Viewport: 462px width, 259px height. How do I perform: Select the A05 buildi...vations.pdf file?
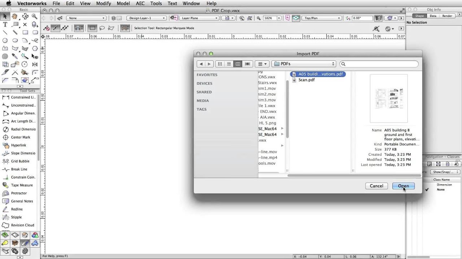pos(318,74)
